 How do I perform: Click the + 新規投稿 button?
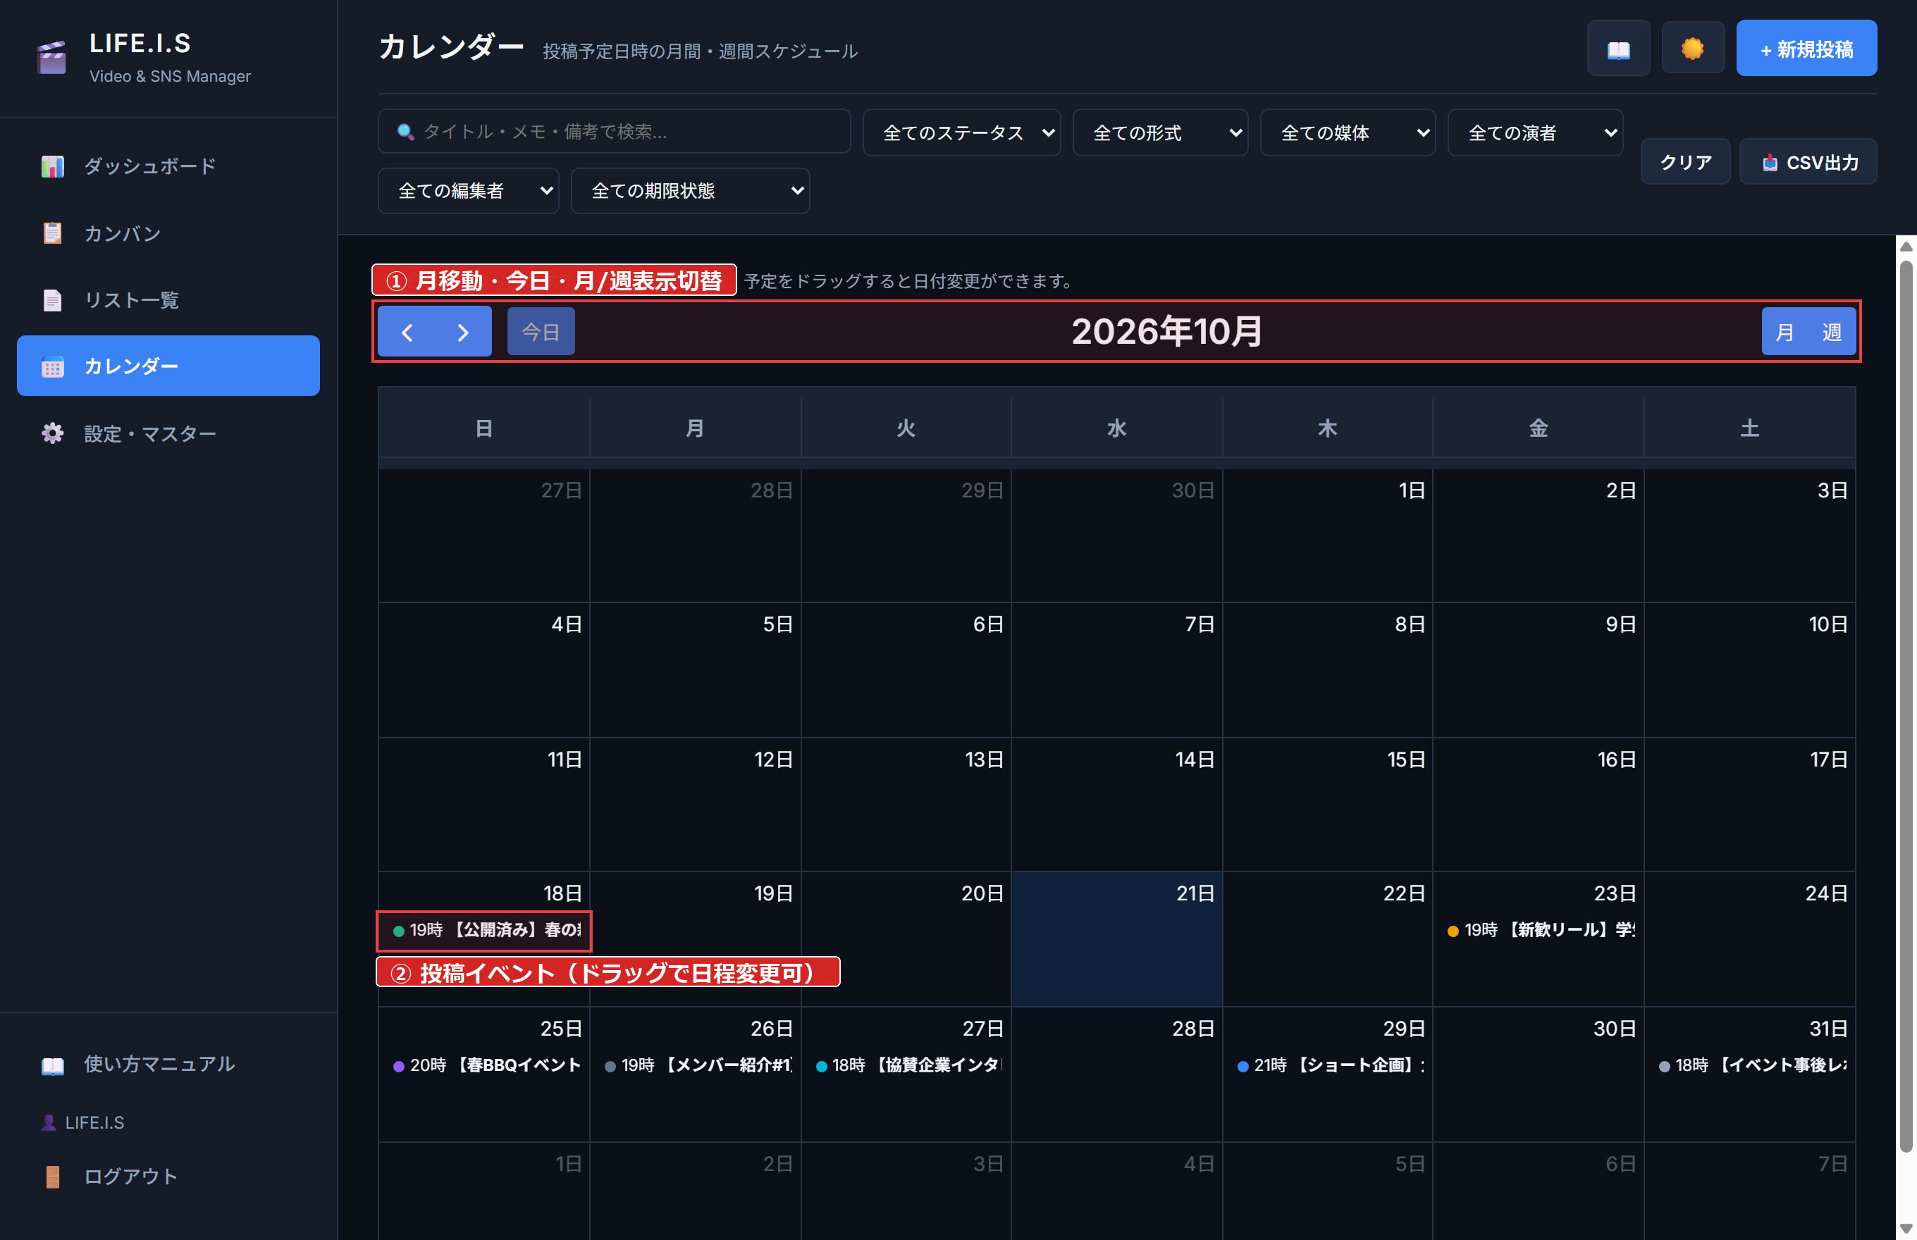pyautogui.click(x=1806, y=49)
